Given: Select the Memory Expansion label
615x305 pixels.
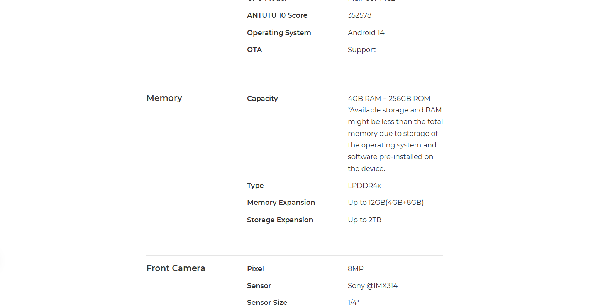Looking at the screenshot, I should point(281,203).
